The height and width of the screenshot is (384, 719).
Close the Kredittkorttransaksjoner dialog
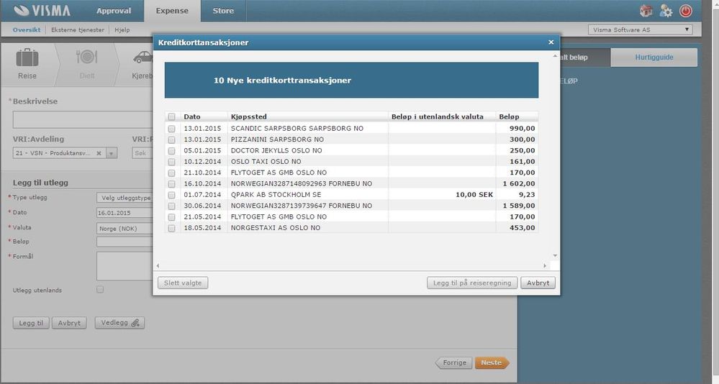(x=551, y=42)
